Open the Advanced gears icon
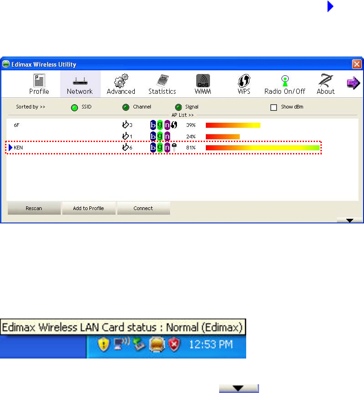 (121, 81)
